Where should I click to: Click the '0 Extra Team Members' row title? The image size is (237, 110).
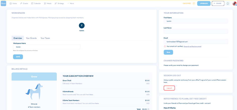[x=71, y=100]
